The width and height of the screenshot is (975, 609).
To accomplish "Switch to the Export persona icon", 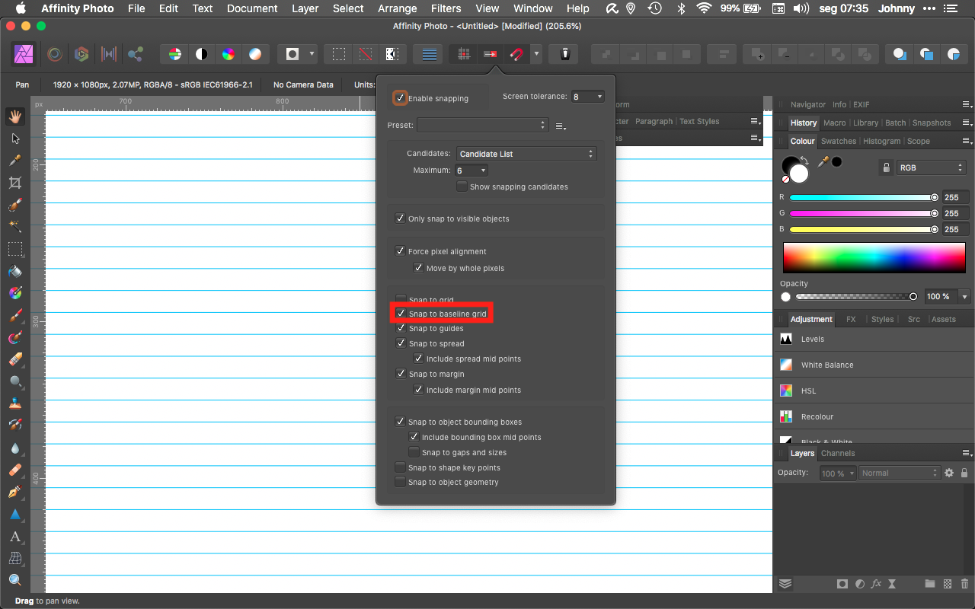I will pos(136,54).
